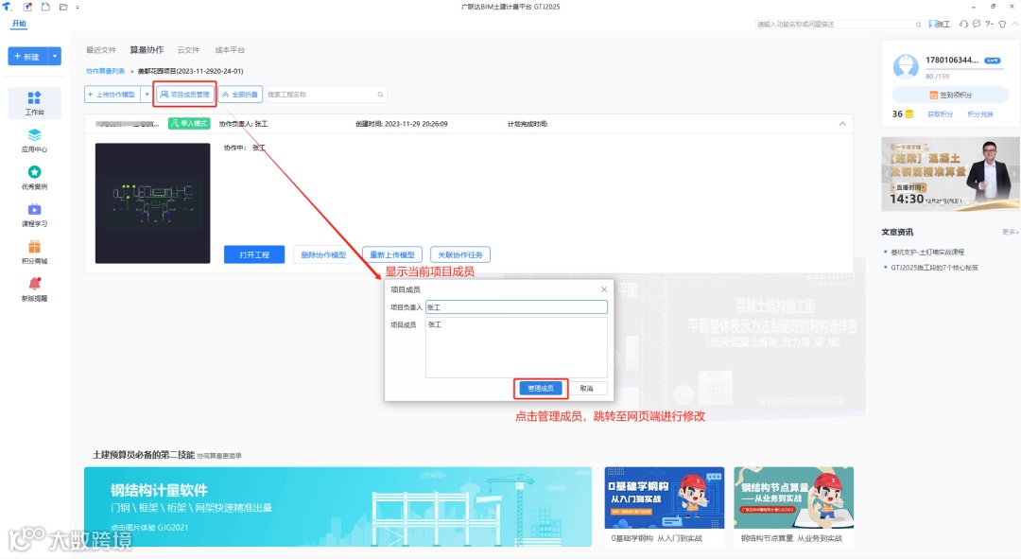Go back to 协作算量列表 breadcrumb
The width and height of the screenshot is (1021, 559).
[105, 71]
